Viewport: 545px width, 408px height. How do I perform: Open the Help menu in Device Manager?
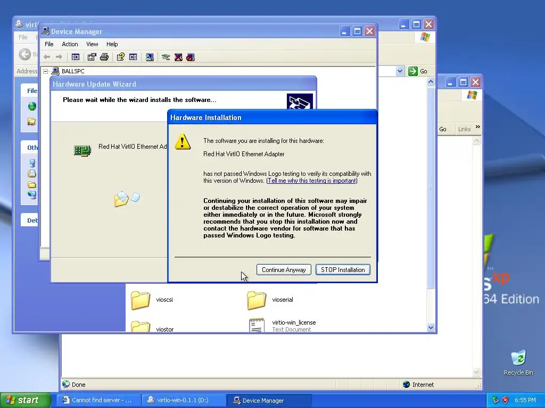[x=112, y=44]
